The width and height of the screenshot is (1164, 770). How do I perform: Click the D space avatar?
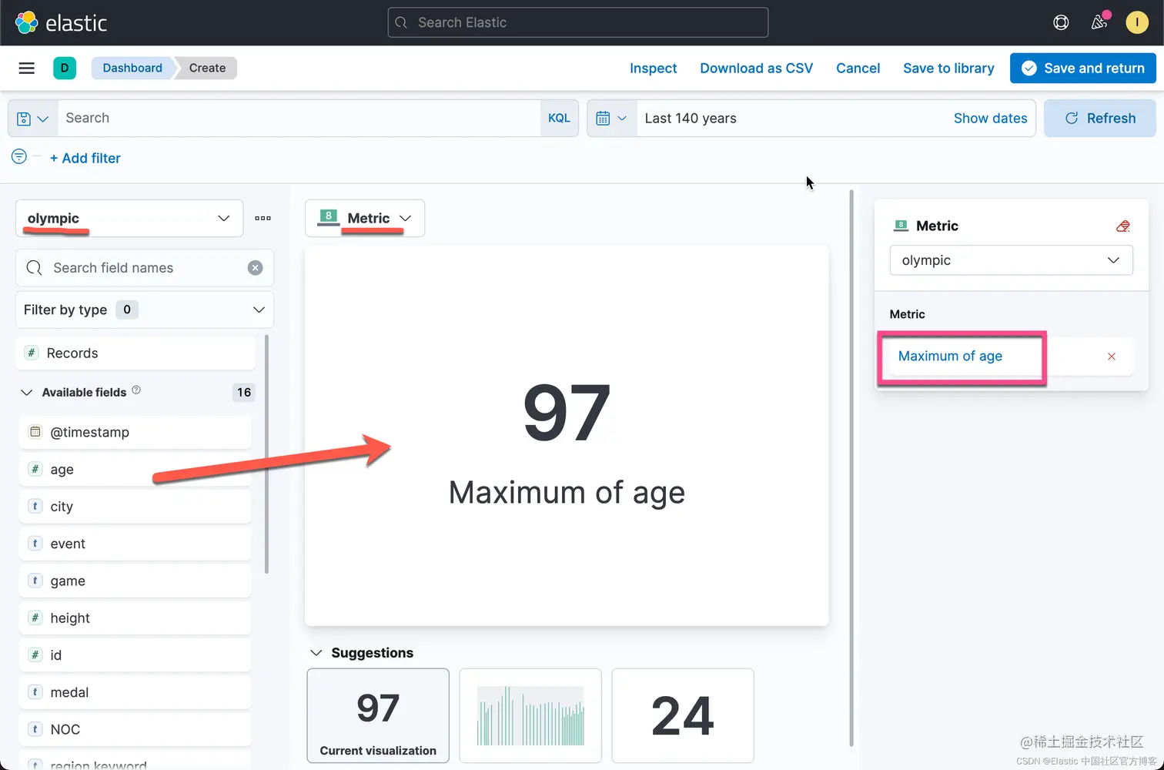(65, 68)
